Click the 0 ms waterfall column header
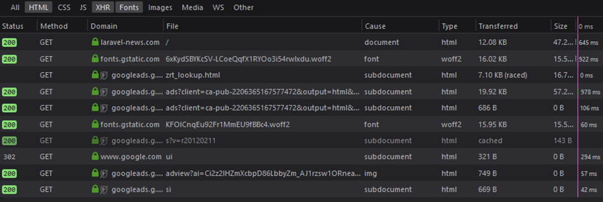This screenshot has height=202, width=603. point(586,26)
